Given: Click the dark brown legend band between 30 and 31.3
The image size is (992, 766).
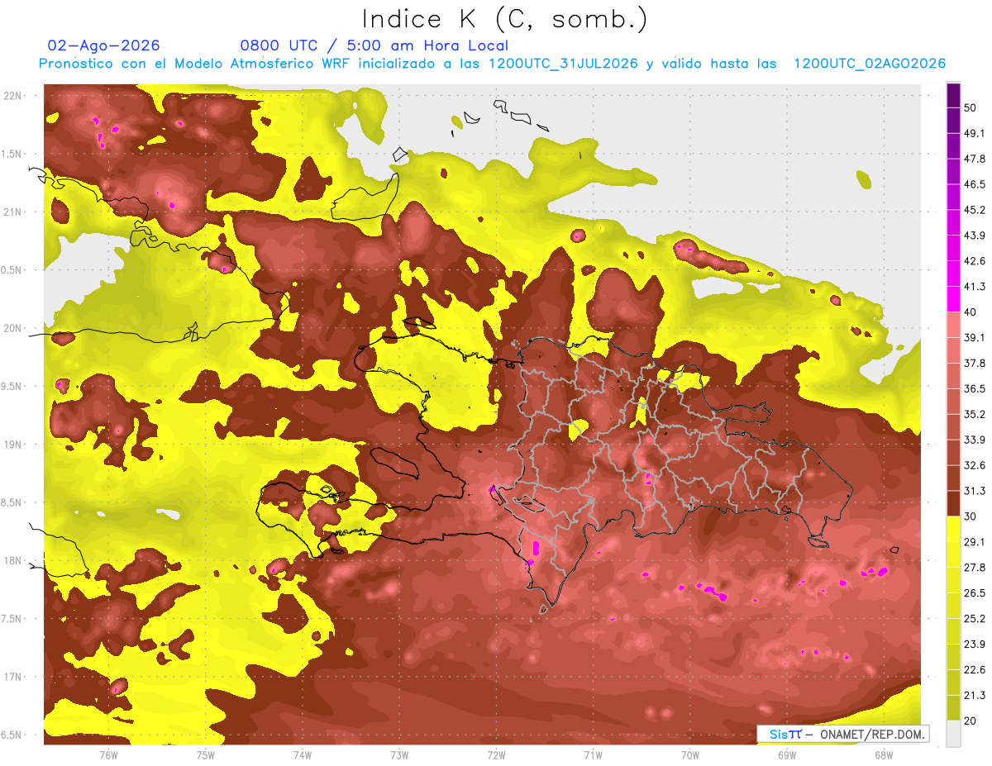Looking at the screenshot, I should point(953,503).
